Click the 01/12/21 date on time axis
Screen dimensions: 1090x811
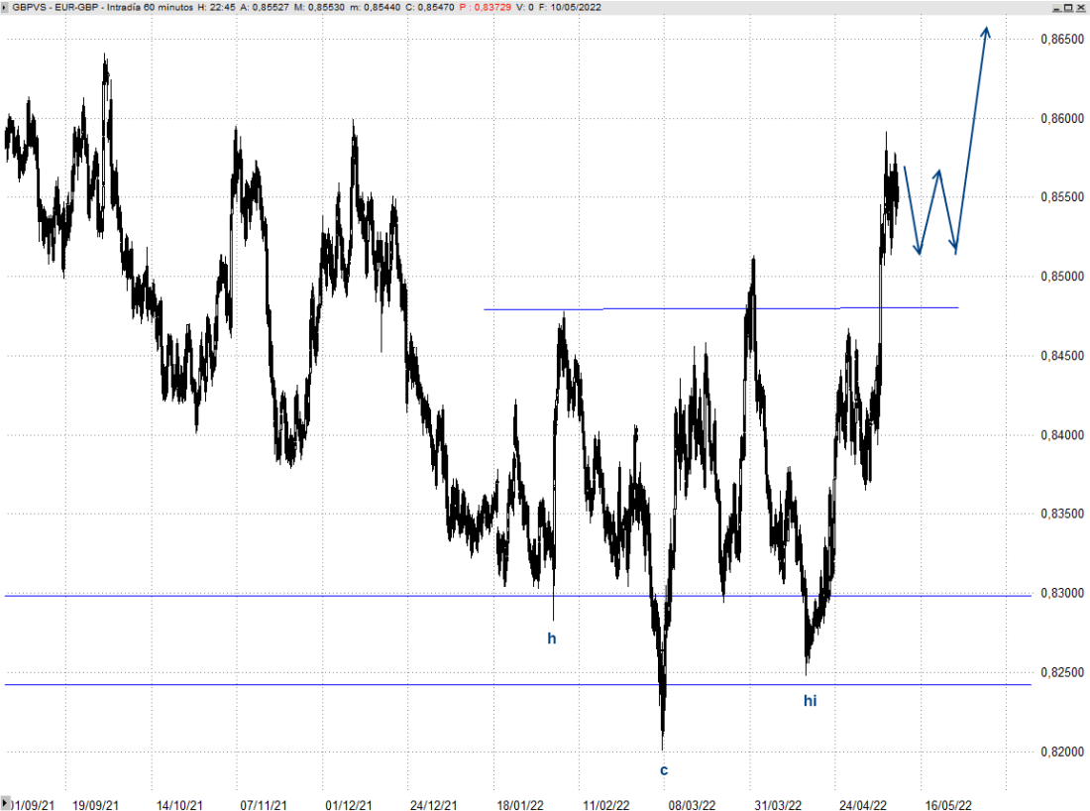click(x=348, y=805)
